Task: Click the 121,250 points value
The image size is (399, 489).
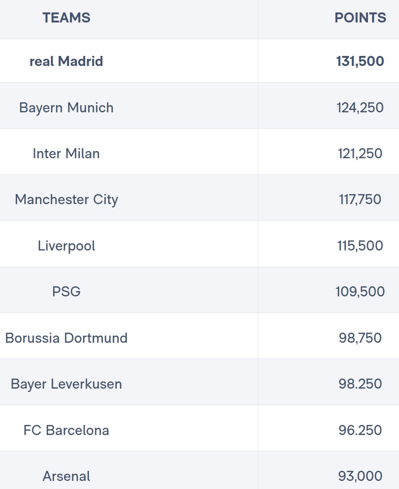Action: [360, 153]
